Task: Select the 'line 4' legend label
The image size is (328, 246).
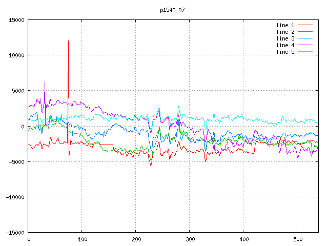Action: click(285, 45)
